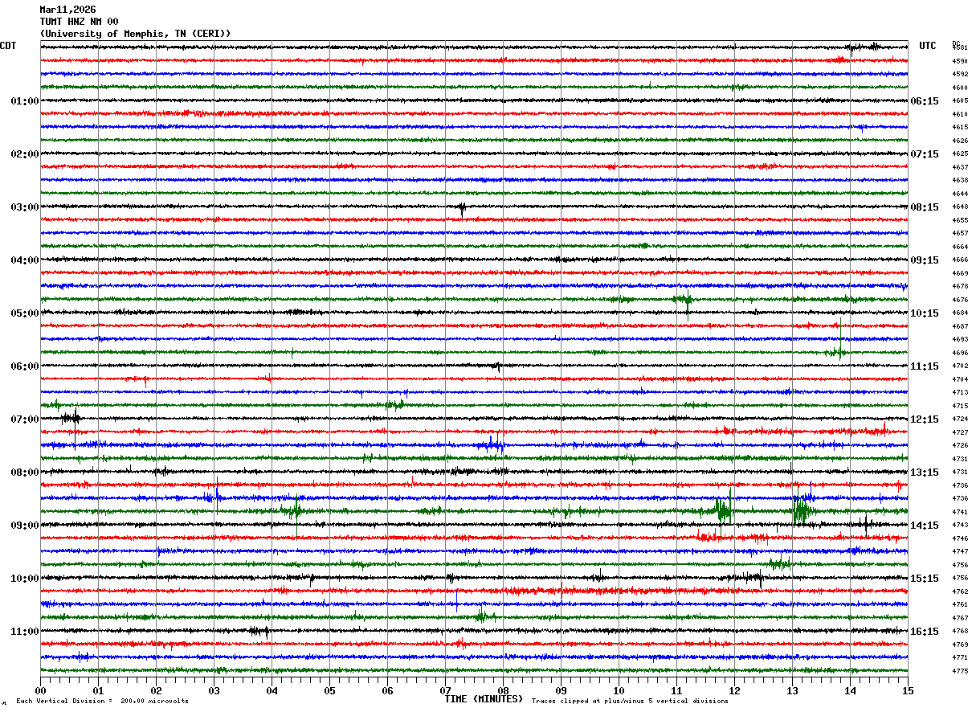Select the "07:00" CDT hour label

pos(25,419)
